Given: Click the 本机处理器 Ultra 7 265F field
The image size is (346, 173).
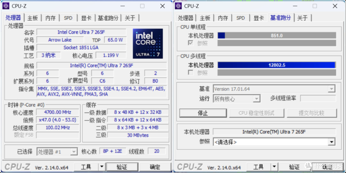Looking at the screenshot, I should click(274, 132).
